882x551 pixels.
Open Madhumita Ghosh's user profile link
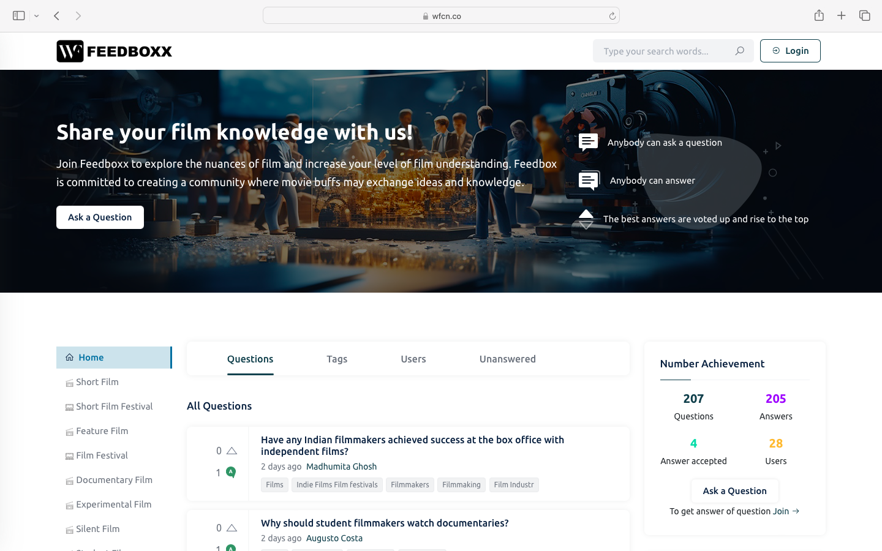pos(341,467)
